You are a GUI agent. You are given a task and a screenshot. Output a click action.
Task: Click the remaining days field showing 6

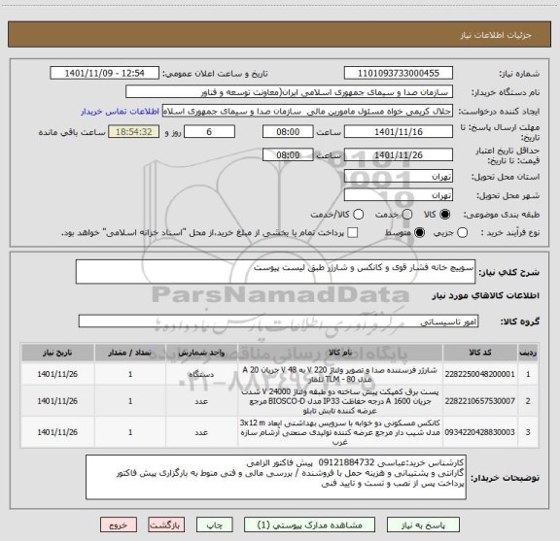coord(209,132)
